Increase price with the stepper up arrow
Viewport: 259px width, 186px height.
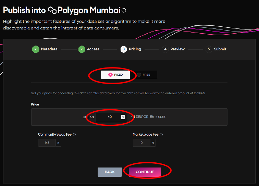coord(123,116)
